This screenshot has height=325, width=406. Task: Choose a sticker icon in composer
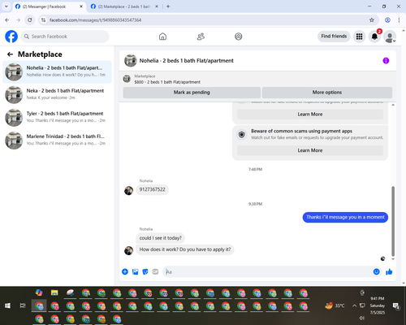pyautogui.click(x=145, y=271)
